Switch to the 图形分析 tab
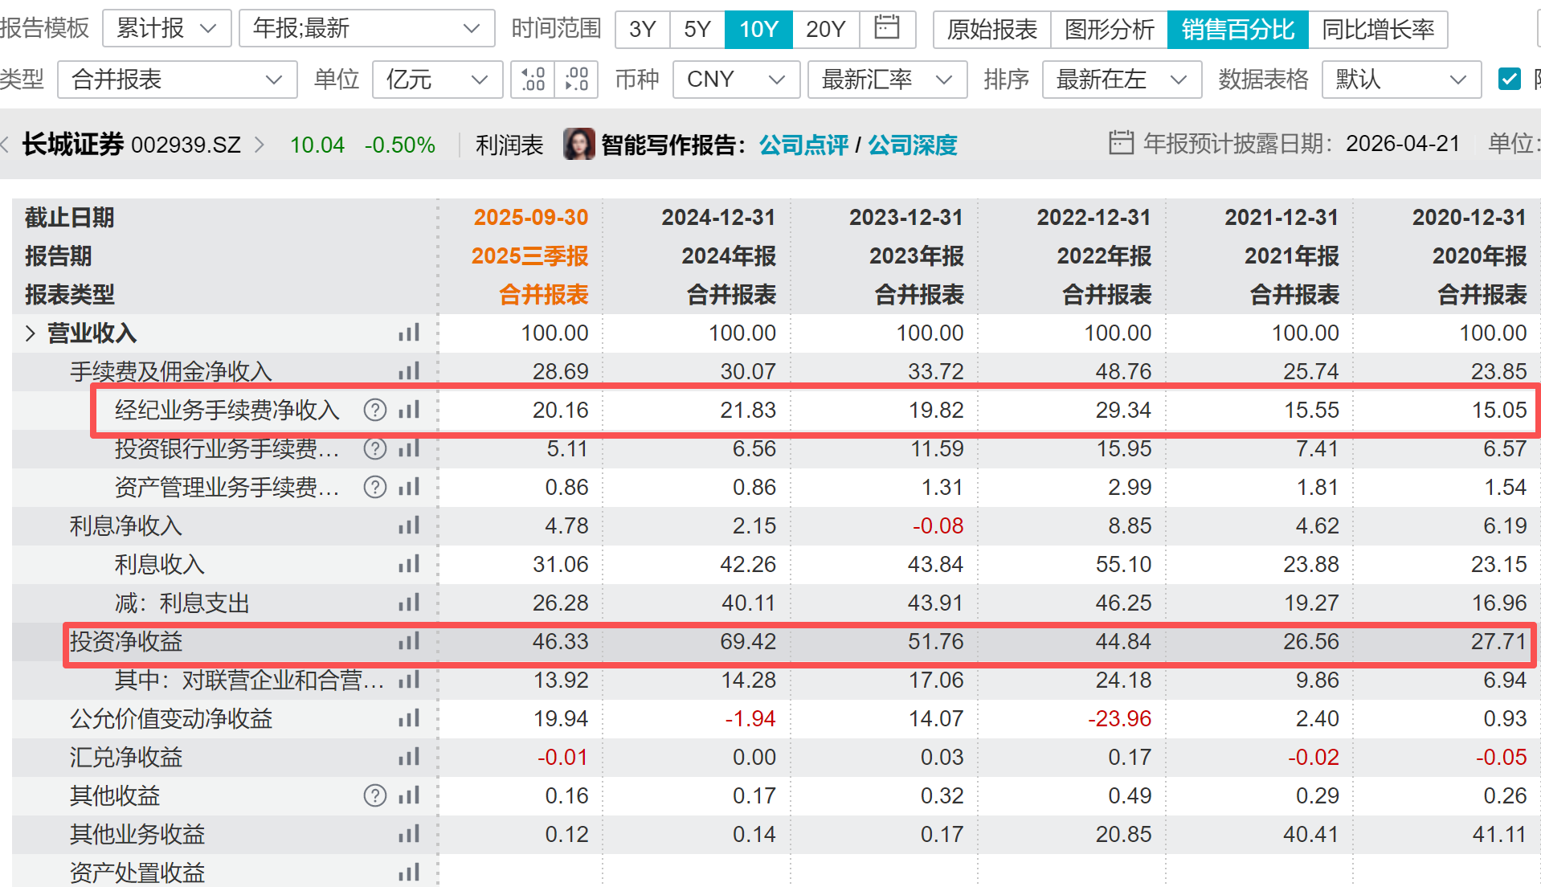 tap(1109, 30)
